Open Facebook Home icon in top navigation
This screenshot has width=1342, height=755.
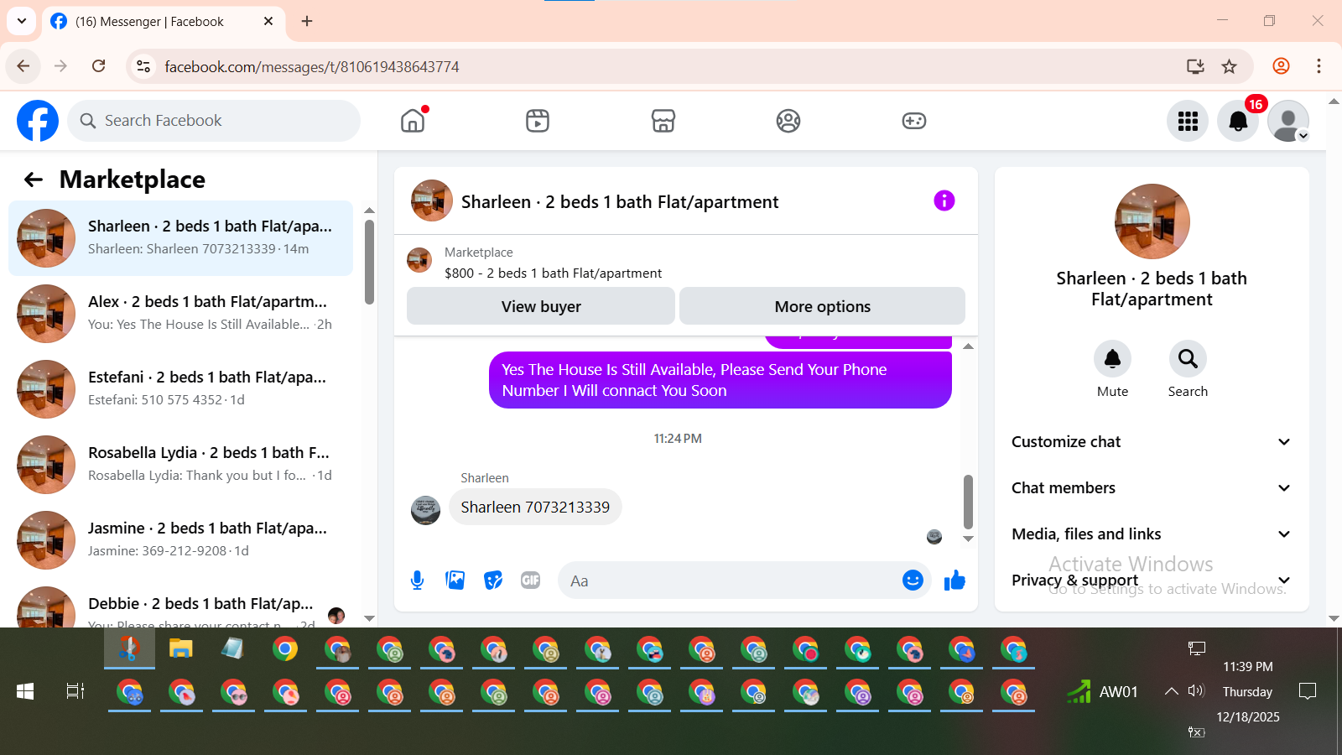(x=413, y=121)
